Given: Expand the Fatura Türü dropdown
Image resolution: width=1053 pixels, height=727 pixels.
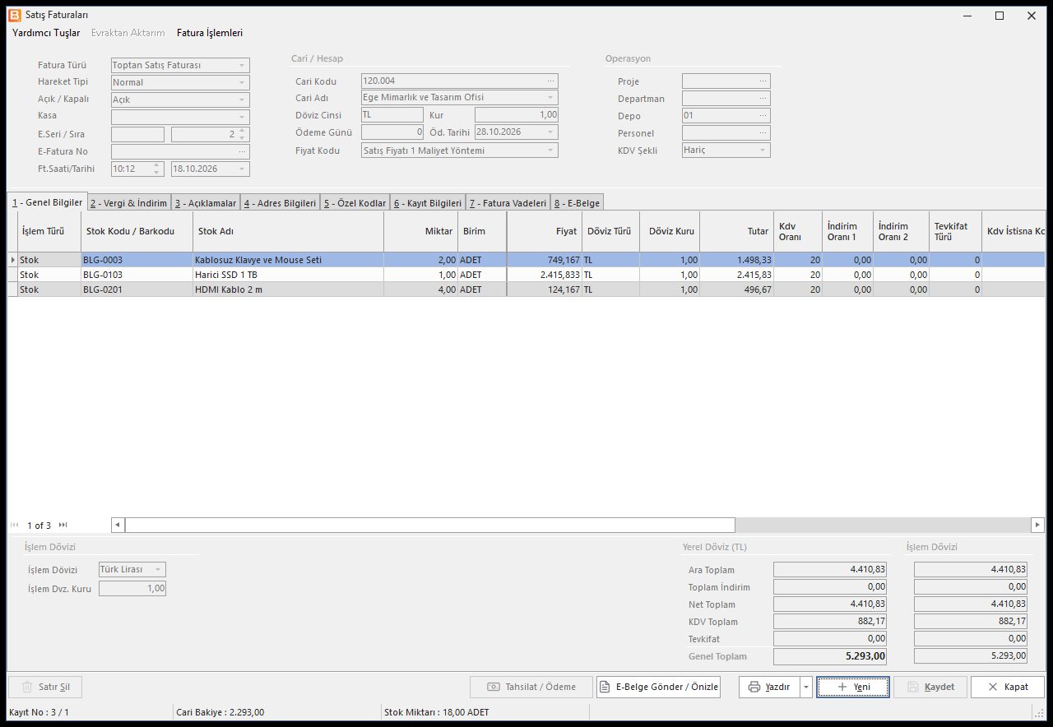Looking at the screenshot, I should (242, 65).
